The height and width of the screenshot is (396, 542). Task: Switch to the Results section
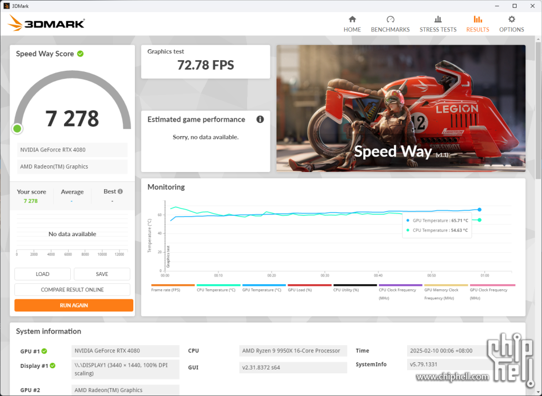[478, 24]
